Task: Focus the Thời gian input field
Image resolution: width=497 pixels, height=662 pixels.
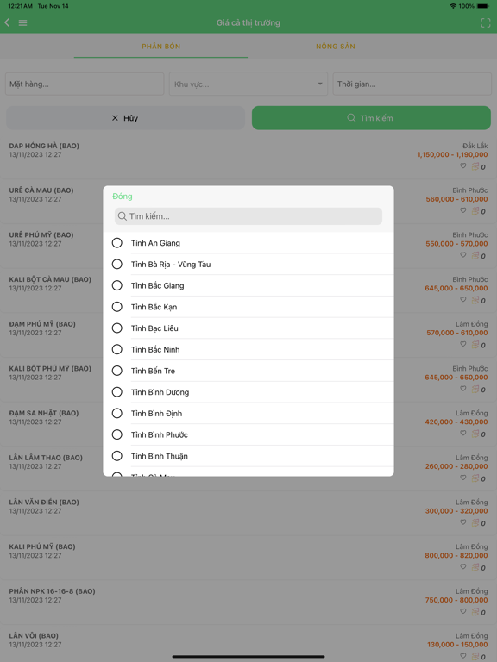Action: click(x=412, y=84)
